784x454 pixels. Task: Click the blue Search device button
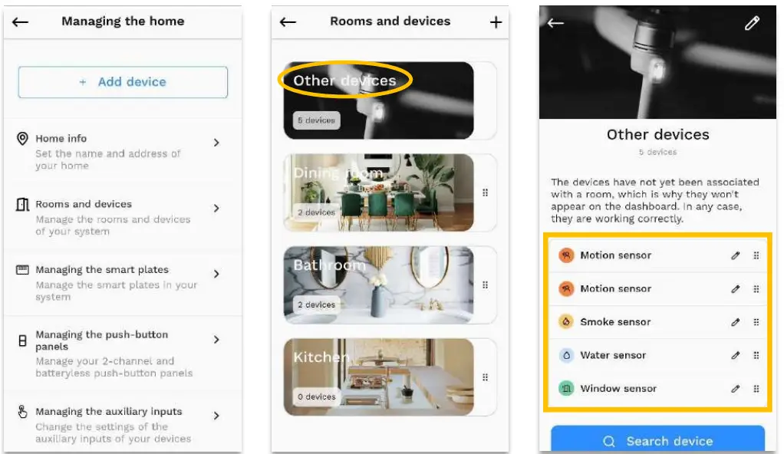[x=657, y=439]
